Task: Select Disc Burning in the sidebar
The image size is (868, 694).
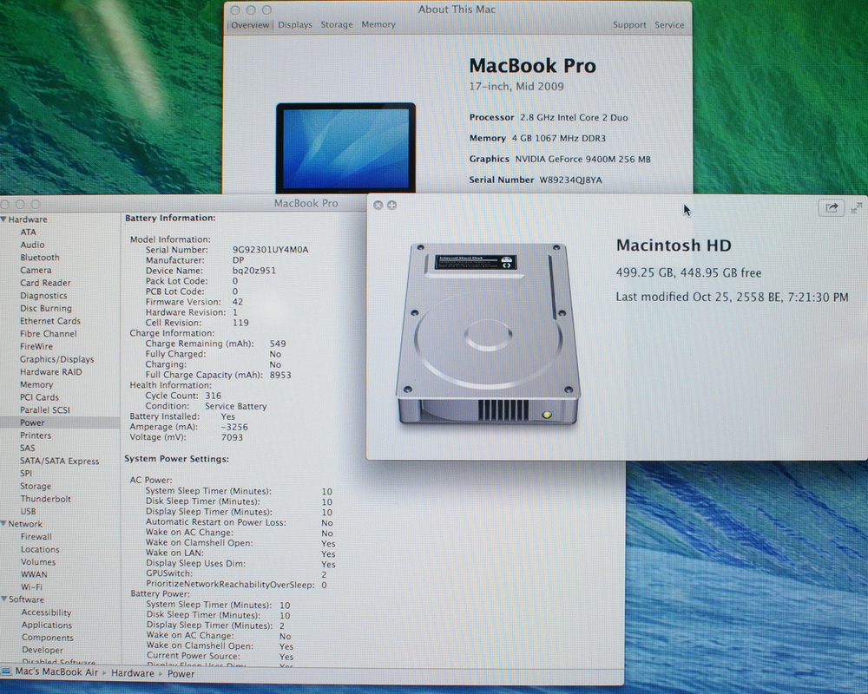Action: point(46,308)
